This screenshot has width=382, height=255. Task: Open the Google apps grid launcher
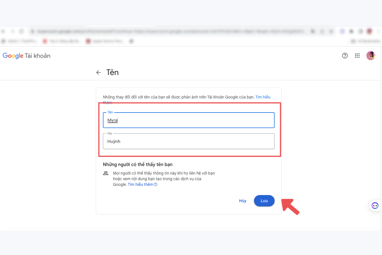point(357,56)
